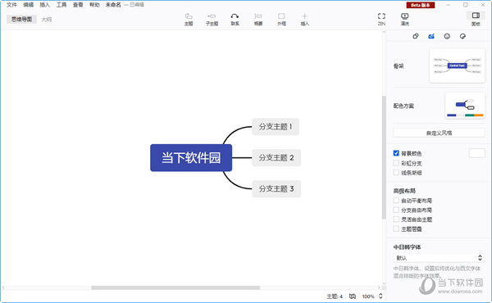Enable the 线条渐细 checkbox

tap(396, 172)
